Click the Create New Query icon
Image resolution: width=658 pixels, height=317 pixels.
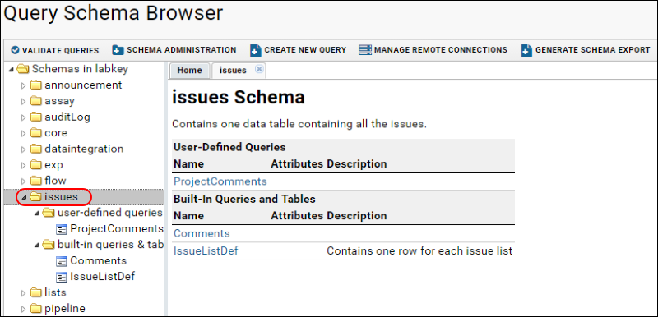coord(256,50)
